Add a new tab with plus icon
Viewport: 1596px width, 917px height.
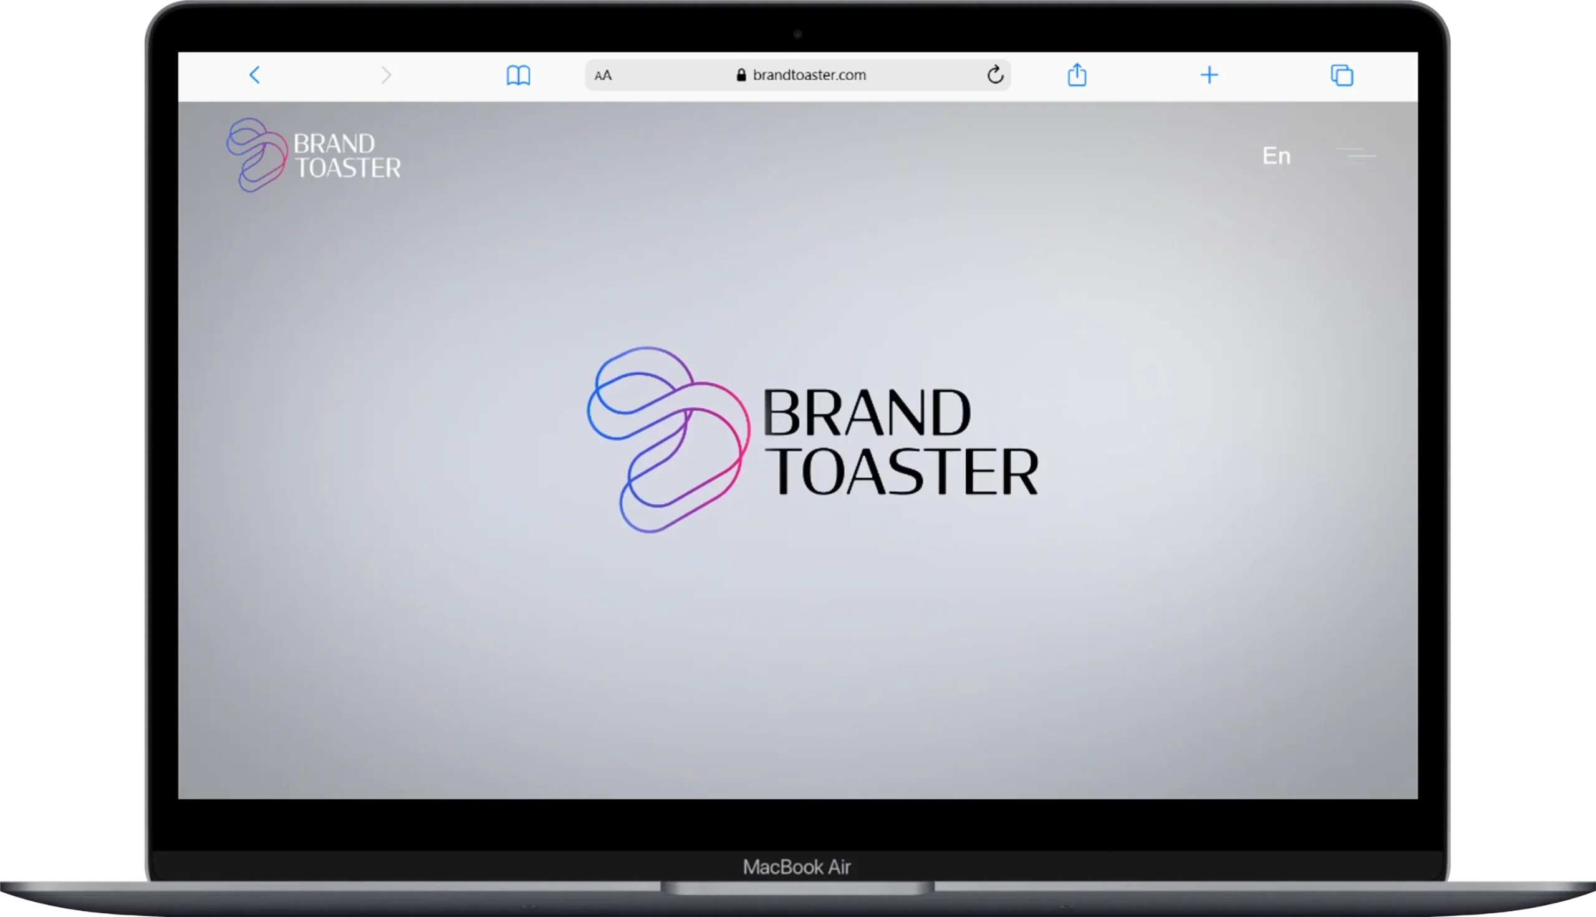pyautogui.click(x=1209, y=75)
